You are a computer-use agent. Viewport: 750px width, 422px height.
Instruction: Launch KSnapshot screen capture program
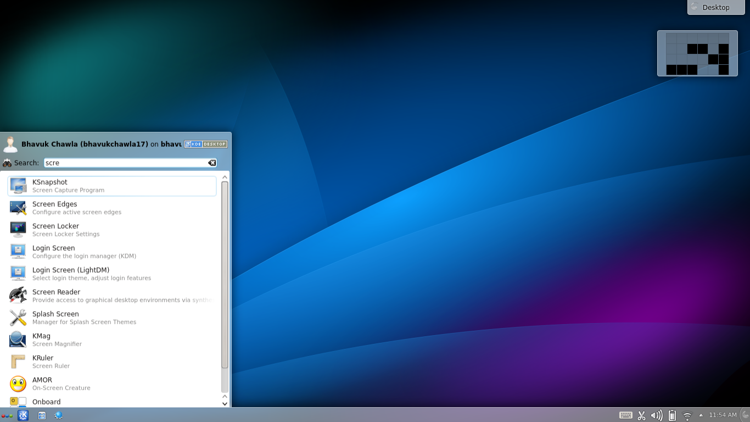point(112,186)
